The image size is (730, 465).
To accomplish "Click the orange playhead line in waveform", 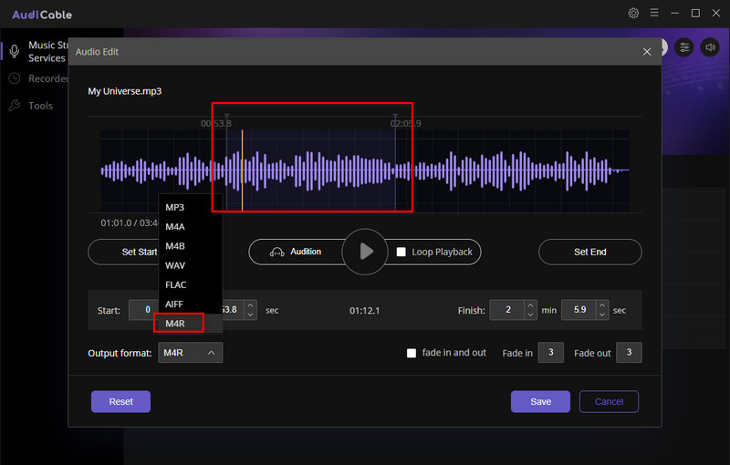I will click(x=242, y=170).
